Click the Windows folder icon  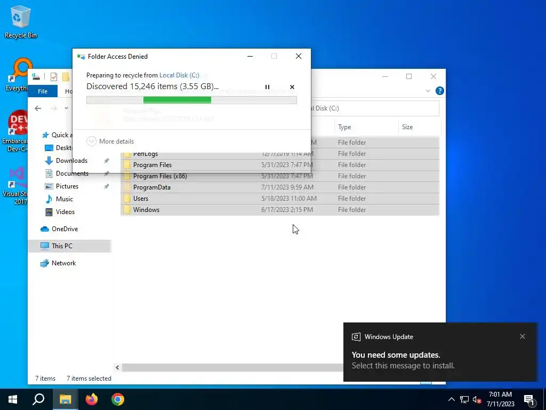(127, 209)
